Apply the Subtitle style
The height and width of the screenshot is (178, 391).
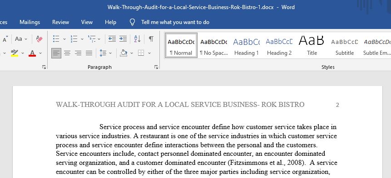click(x=345, y=45)
